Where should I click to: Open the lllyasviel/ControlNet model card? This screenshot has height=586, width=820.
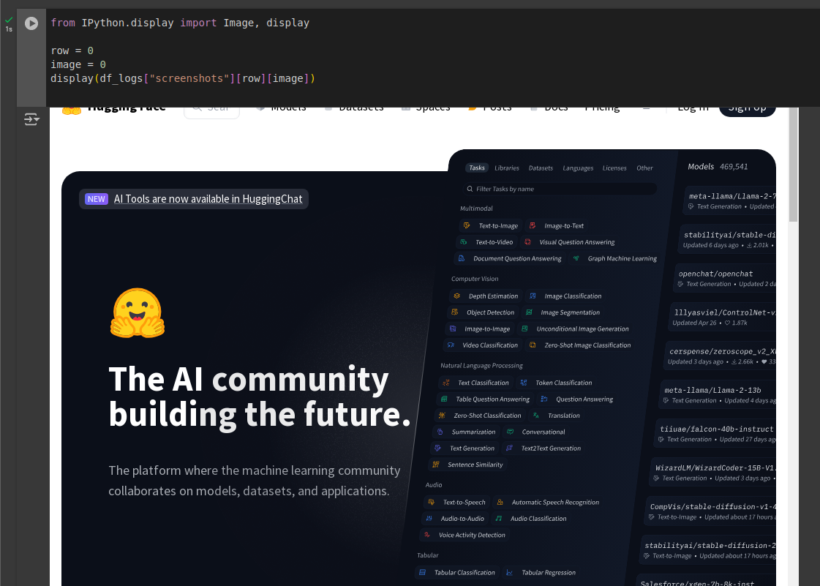pyautogui.click(x=723, y=317)
